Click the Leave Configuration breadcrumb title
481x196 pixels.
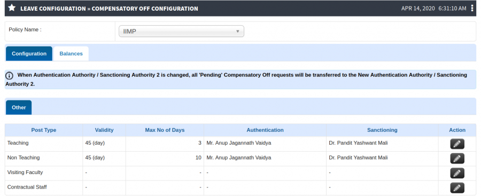click(53, 9)
